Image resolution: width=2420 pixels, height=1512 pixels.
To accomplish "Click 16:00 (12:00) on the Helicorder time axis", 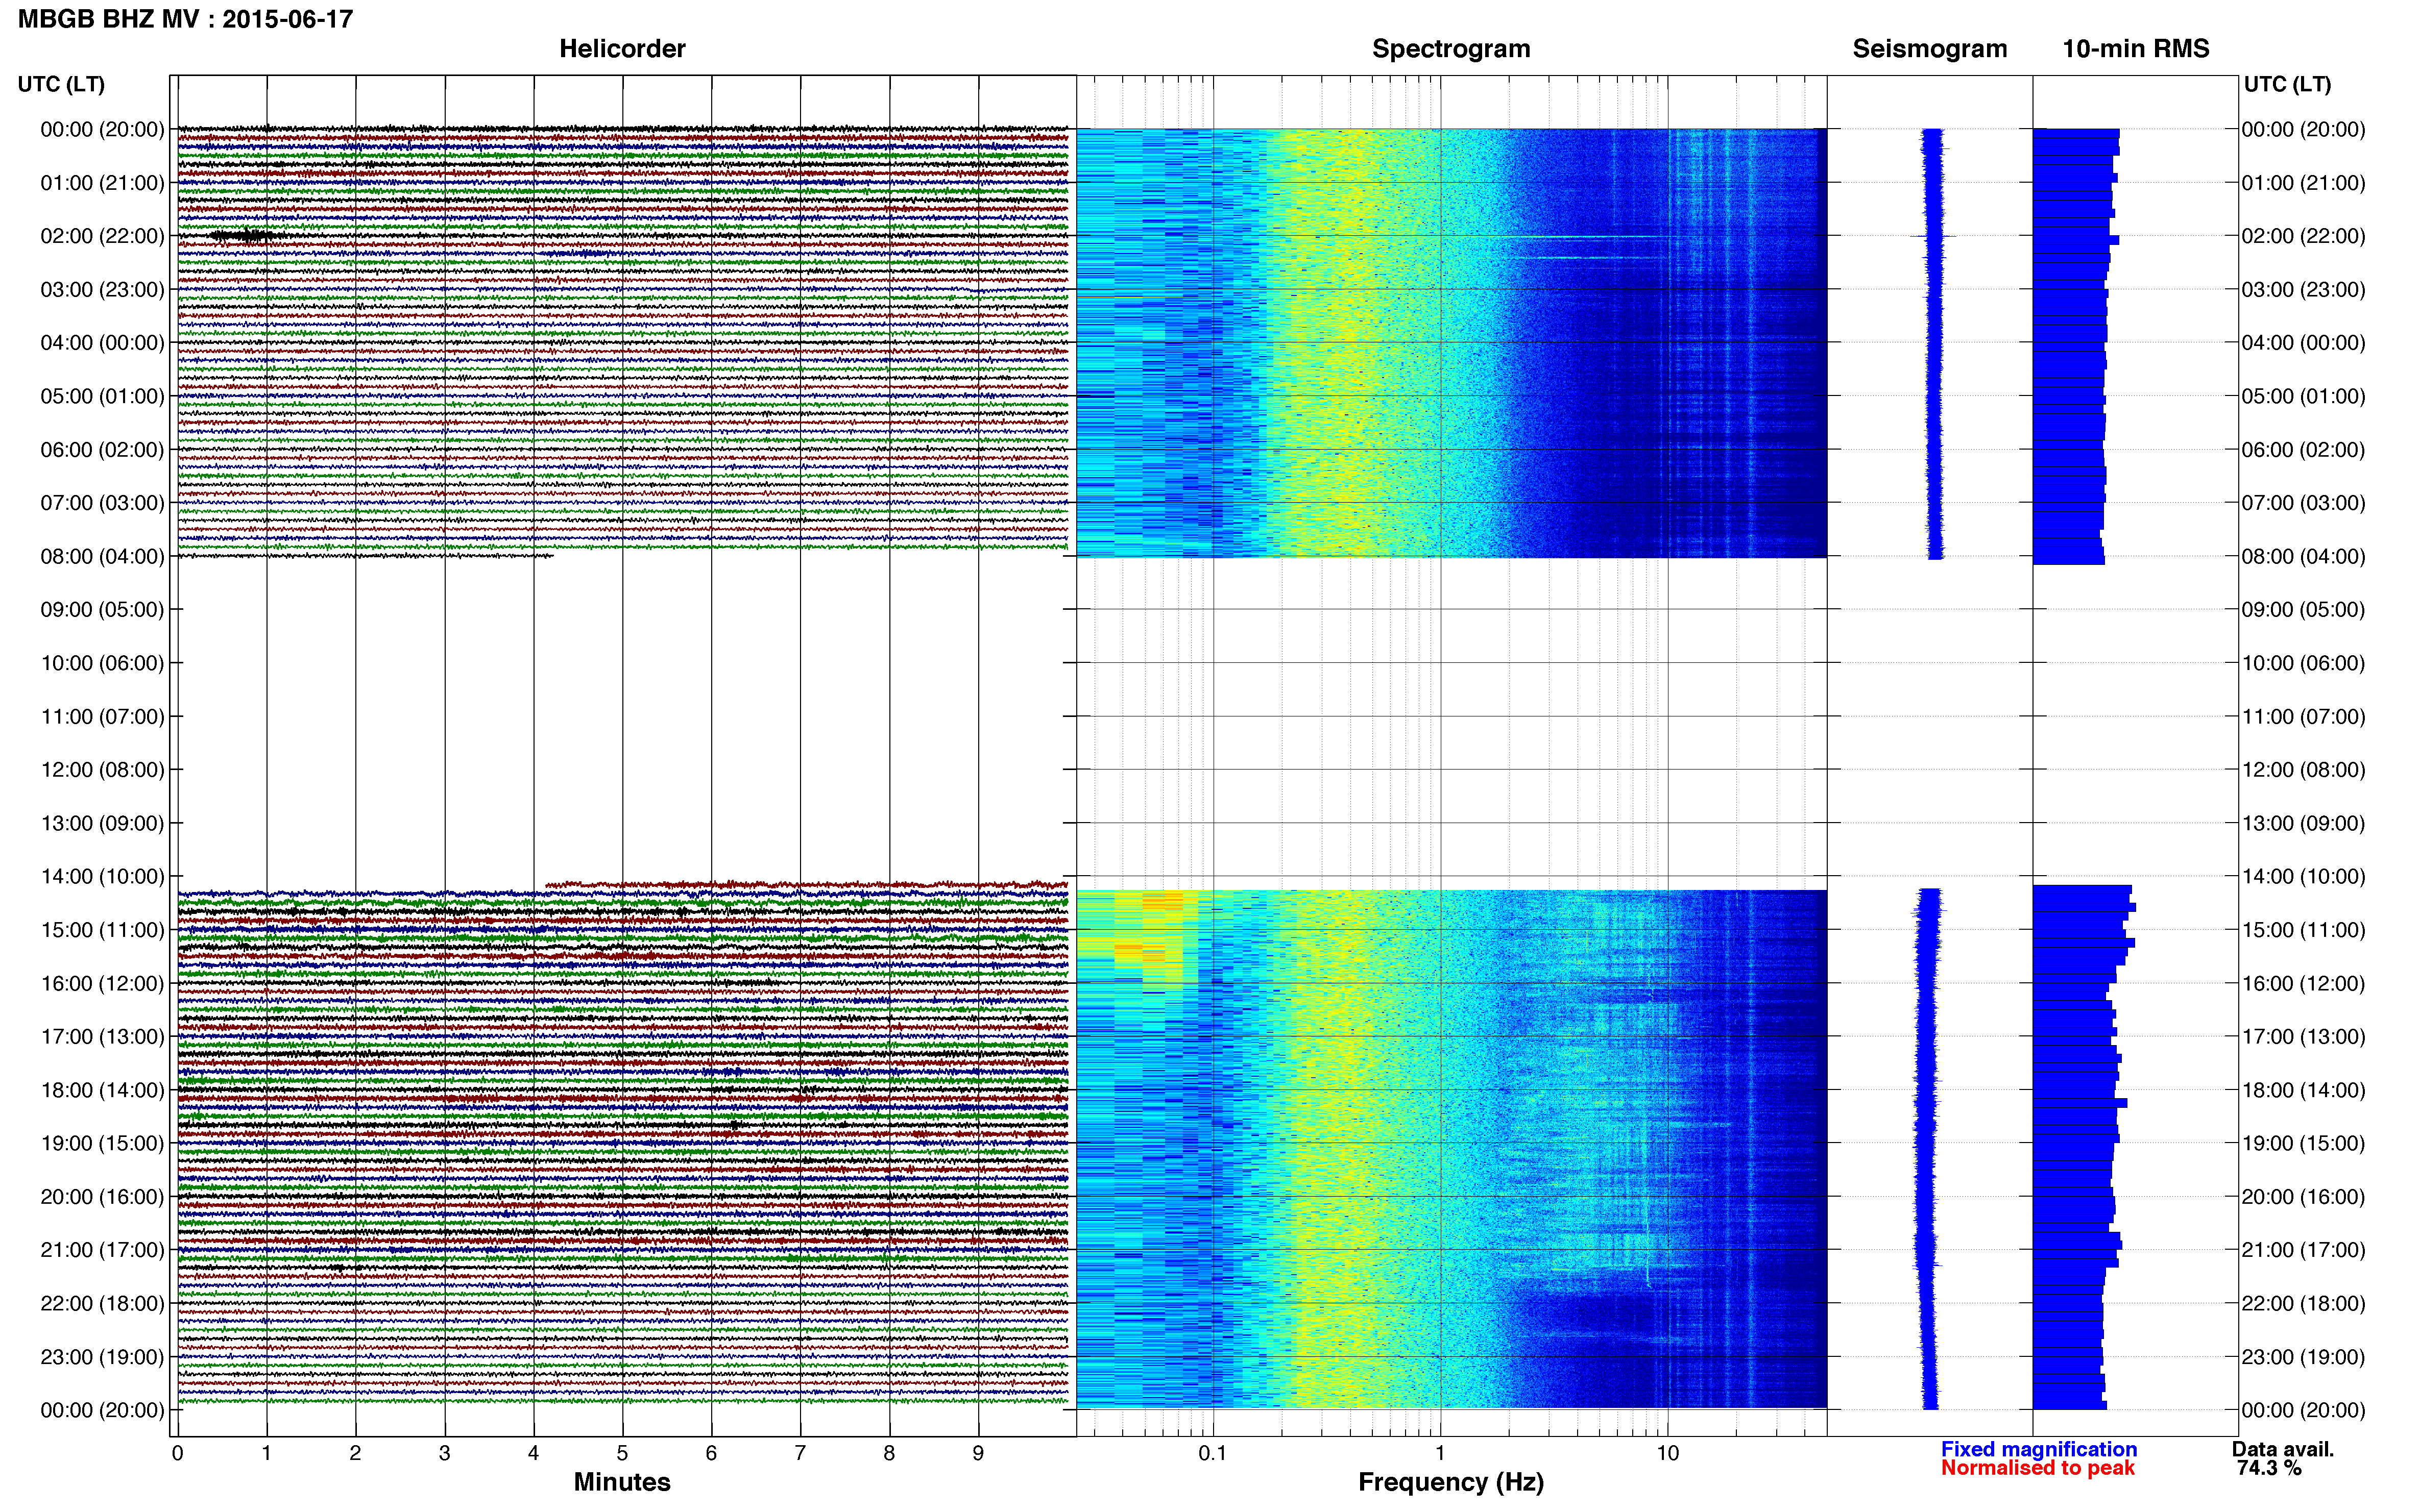I will (x=102, y=983).
